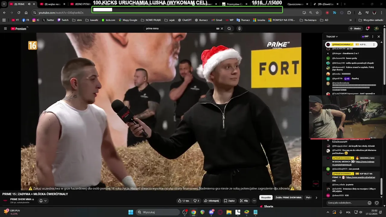Screen dimensions: 386x217
Task: Dislike the video with thumbs down
Action: click(x=196, y=201)
